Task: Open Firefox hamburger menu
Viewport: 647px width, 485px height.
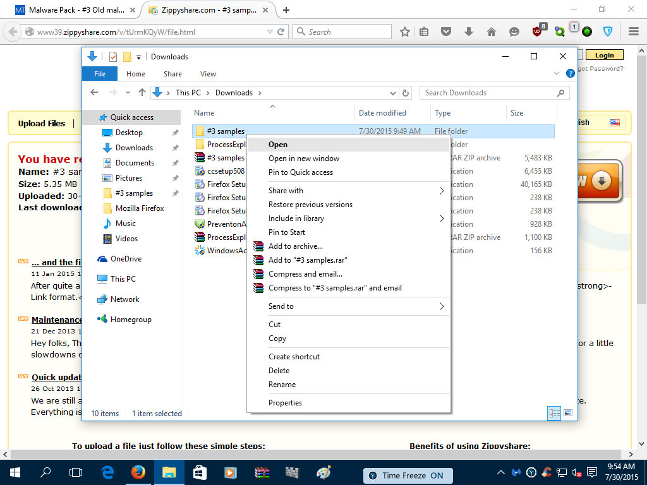Action: pyautogui.click(x=634, y=31)
